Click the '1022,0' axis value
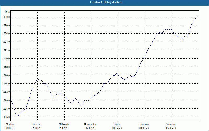The width and height of the screenshot is (209, 131). (x=6, y=50)
